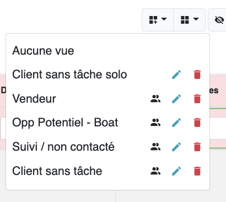This screenshot has height=202, width=226.
Task: Delete the Opp Potentiel - Boat view
Action: [197, 123]
